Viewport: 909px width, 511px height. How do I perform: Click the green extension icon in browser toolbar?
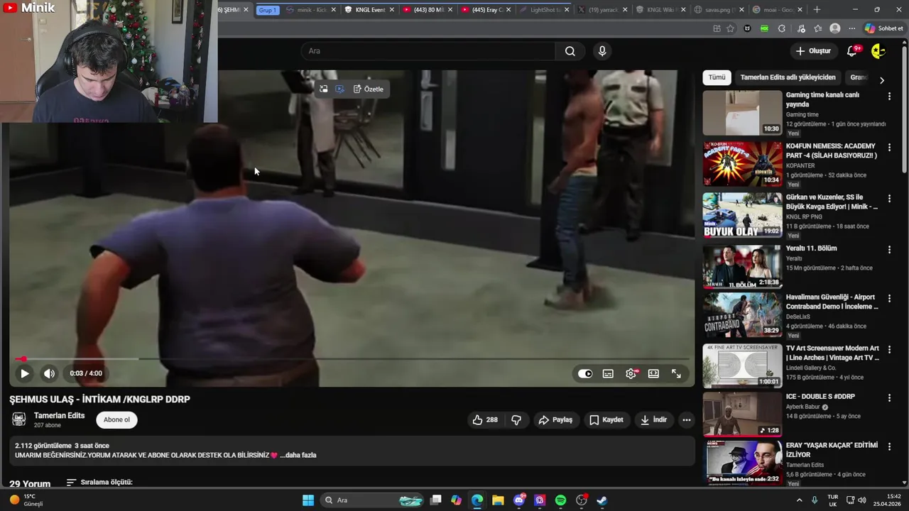click(x=764, y=28)
